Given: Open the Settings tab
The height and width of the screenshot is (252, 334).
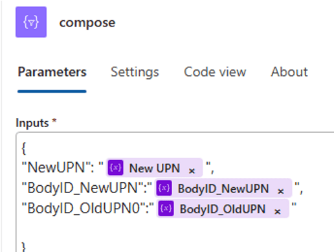Looking at the screenshot, I should point(135,72).
